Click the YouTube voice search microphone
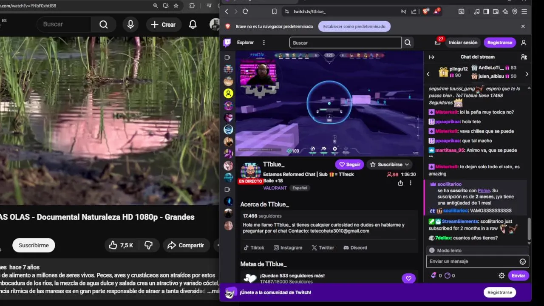The height and width of the screenshot is (306, 544). tap(130, 25)
